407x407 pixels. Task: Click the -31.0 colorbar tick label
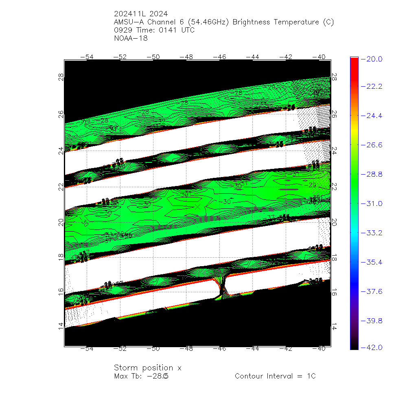click(373, 203)
